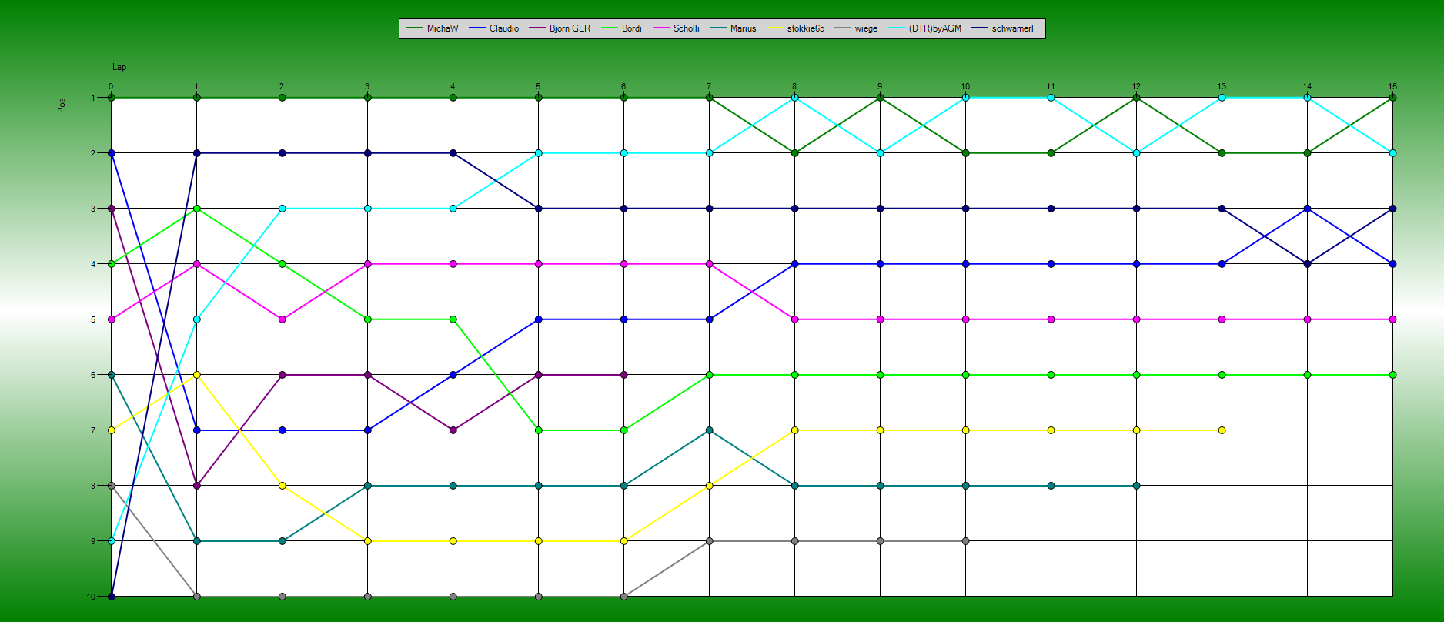
Task: Click stokkie65's final marker at lap 13
Action: click(x=1222, y=430)
